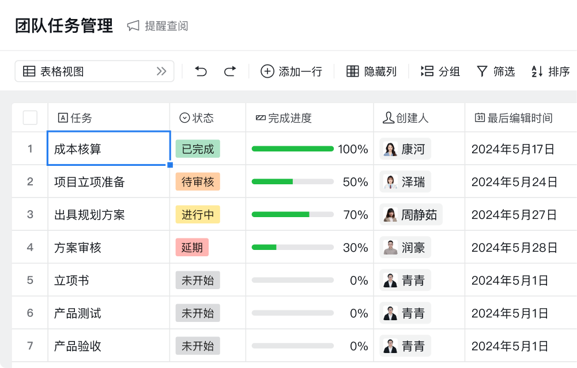The image size is (577, 368).
Task: Click date 2024年5月27日 cell
Action: coord(521,214)
